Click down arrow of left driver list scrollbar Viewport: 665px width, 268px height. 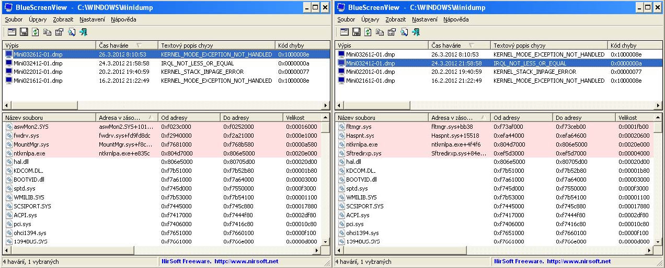tap(325, 241)
